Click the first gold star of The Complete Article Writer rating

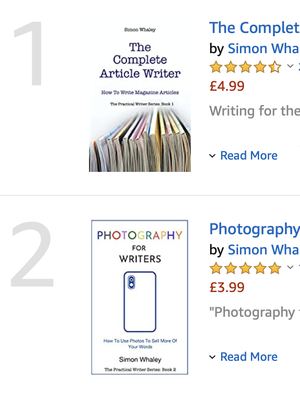(216, 67)
